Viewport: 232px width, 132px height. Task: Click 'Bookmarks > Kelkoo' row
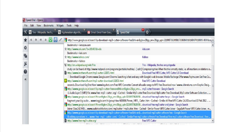76,61
